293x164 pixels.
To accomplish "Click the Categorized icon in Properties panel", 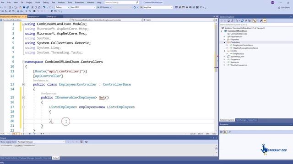I will [x=222, y=132].
